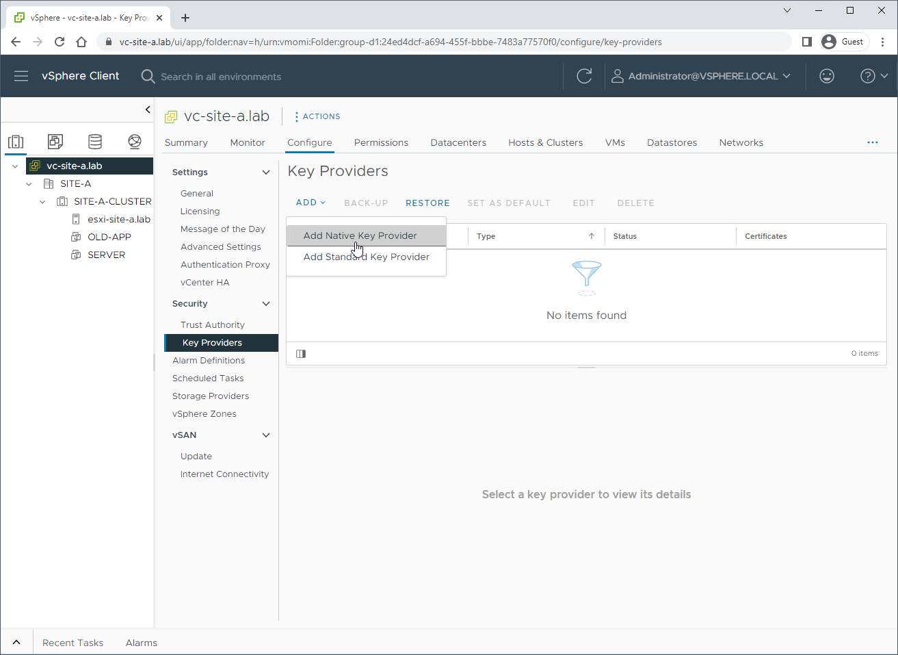Open the Datacenters tab
This screenshot has width=898, height=655.
(x=458, y=142)
